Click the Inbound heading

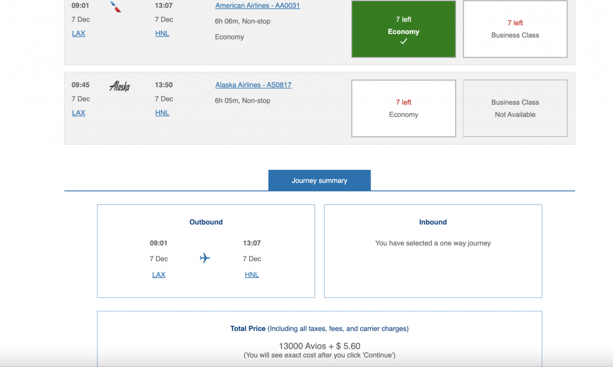point(433,222)
